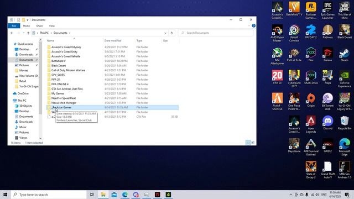The width and height of the screenshot is (354, 199).
Task: Select the Rockstar Games folder
Action: [x=112, y=107]
